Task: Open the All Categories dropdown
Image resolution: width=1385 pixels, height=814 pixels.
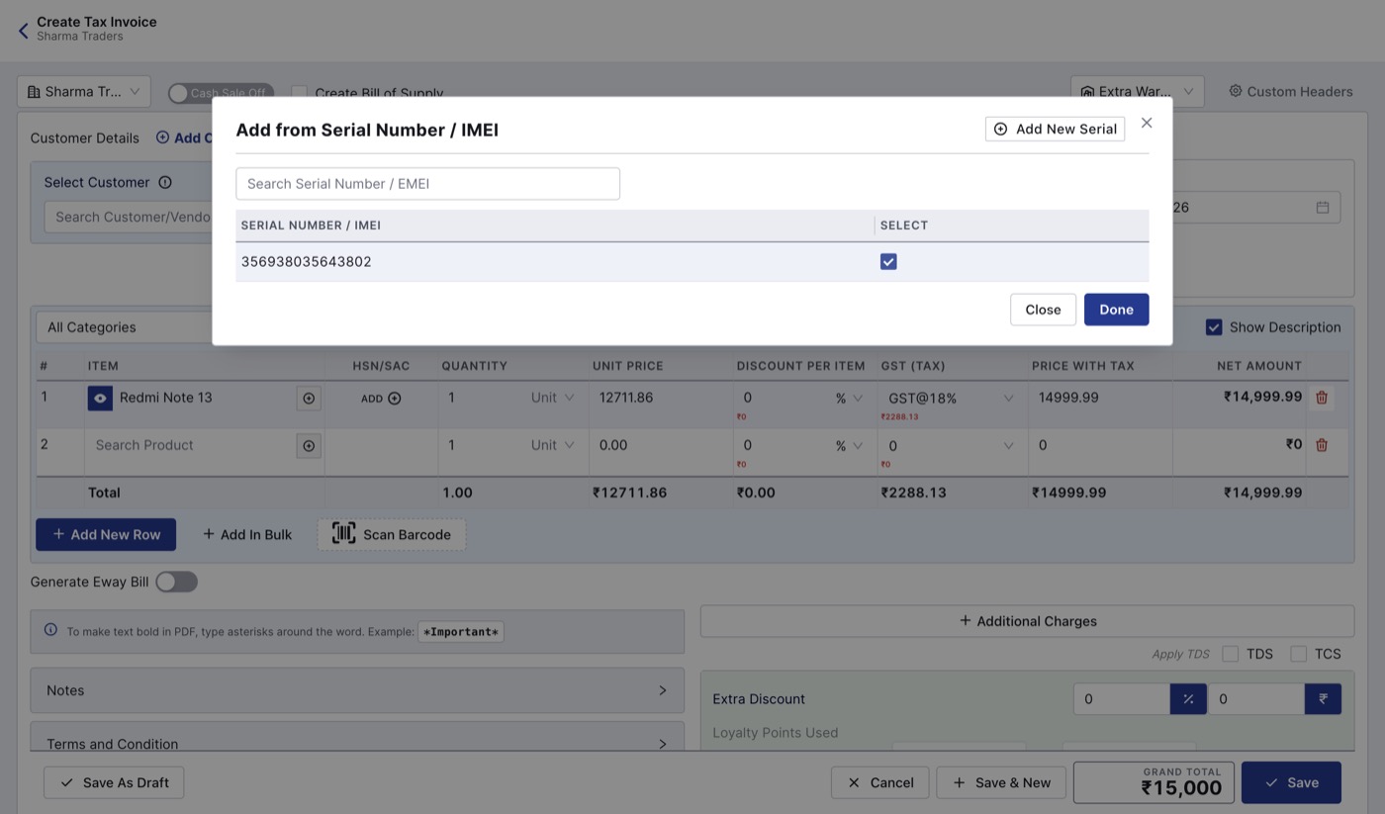Action: coord(124,327)
